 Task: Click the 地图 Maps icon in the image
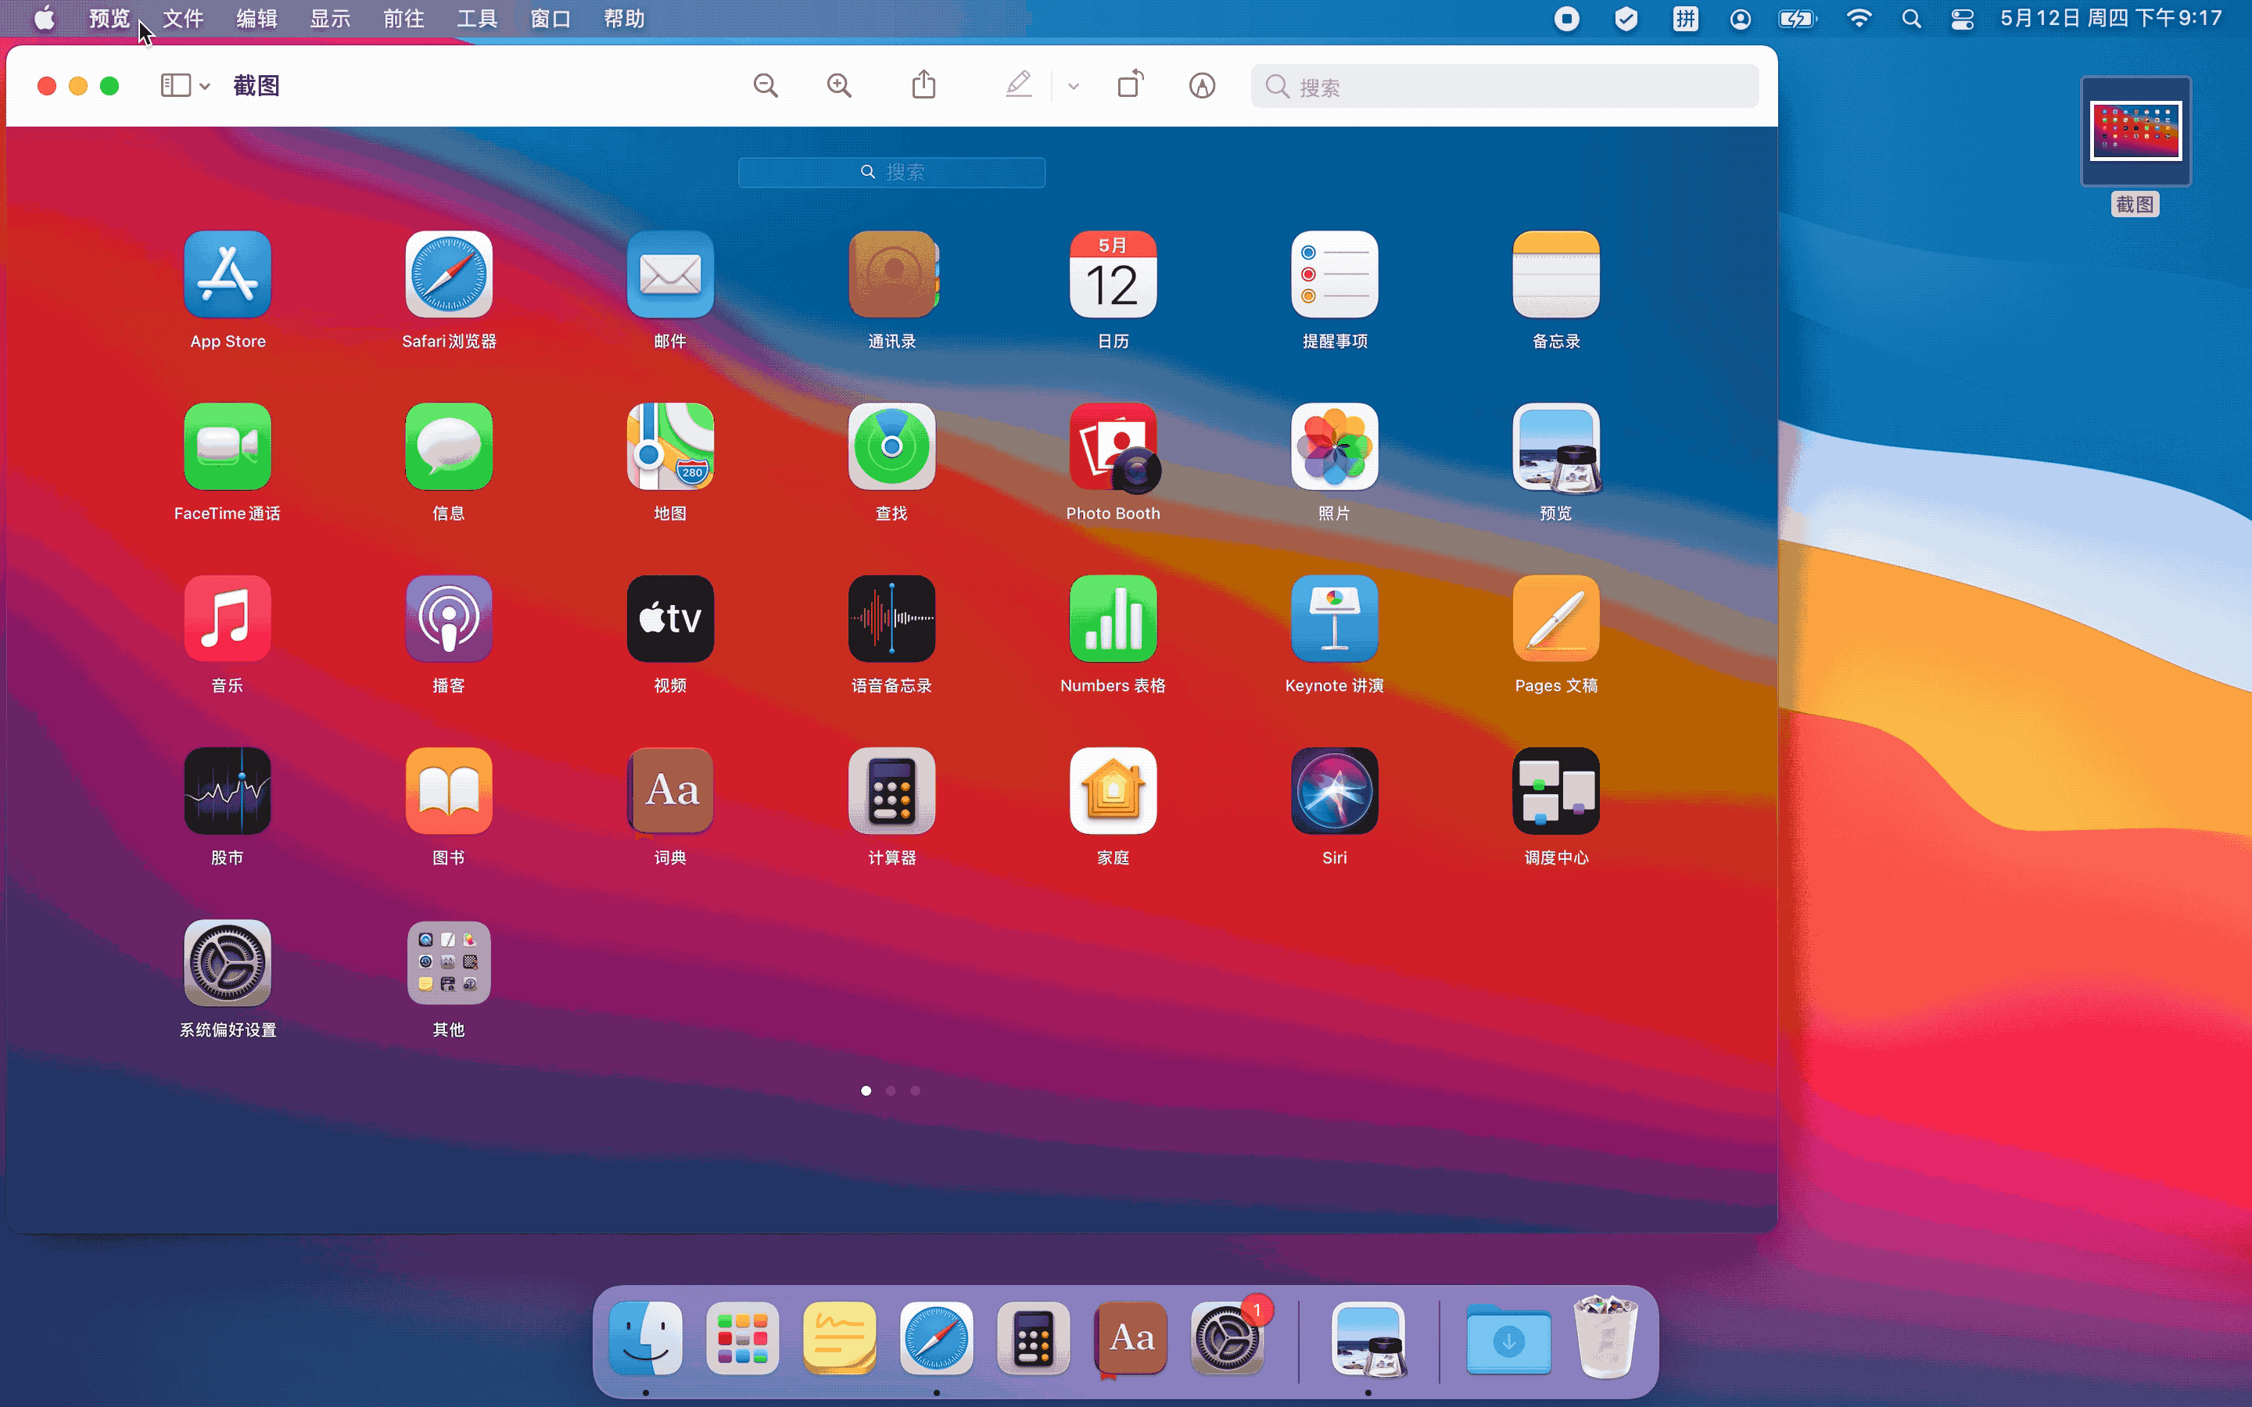[x=670, y=446]
